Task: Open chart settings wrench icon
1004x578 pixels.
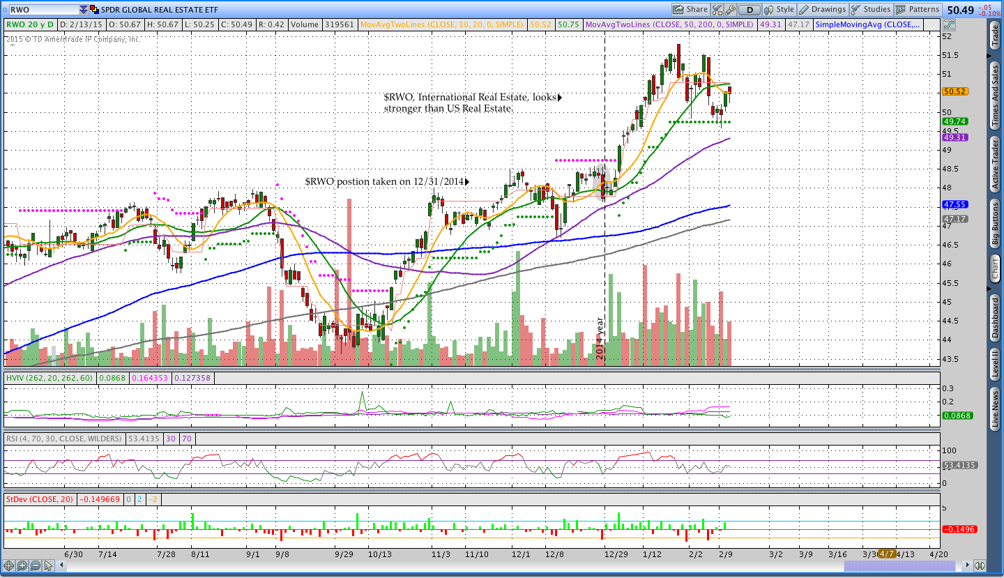Action: tap(730, 10)
